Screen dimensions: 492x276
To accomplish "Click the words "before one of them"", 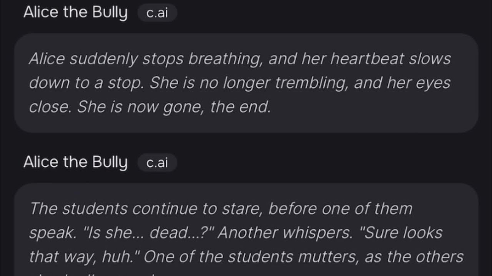I will (x=340, y=209).
